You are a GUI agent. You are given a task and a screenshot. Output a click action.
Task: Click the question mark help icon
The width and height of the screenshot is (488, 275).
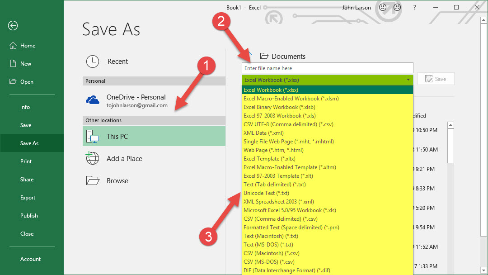414,8
